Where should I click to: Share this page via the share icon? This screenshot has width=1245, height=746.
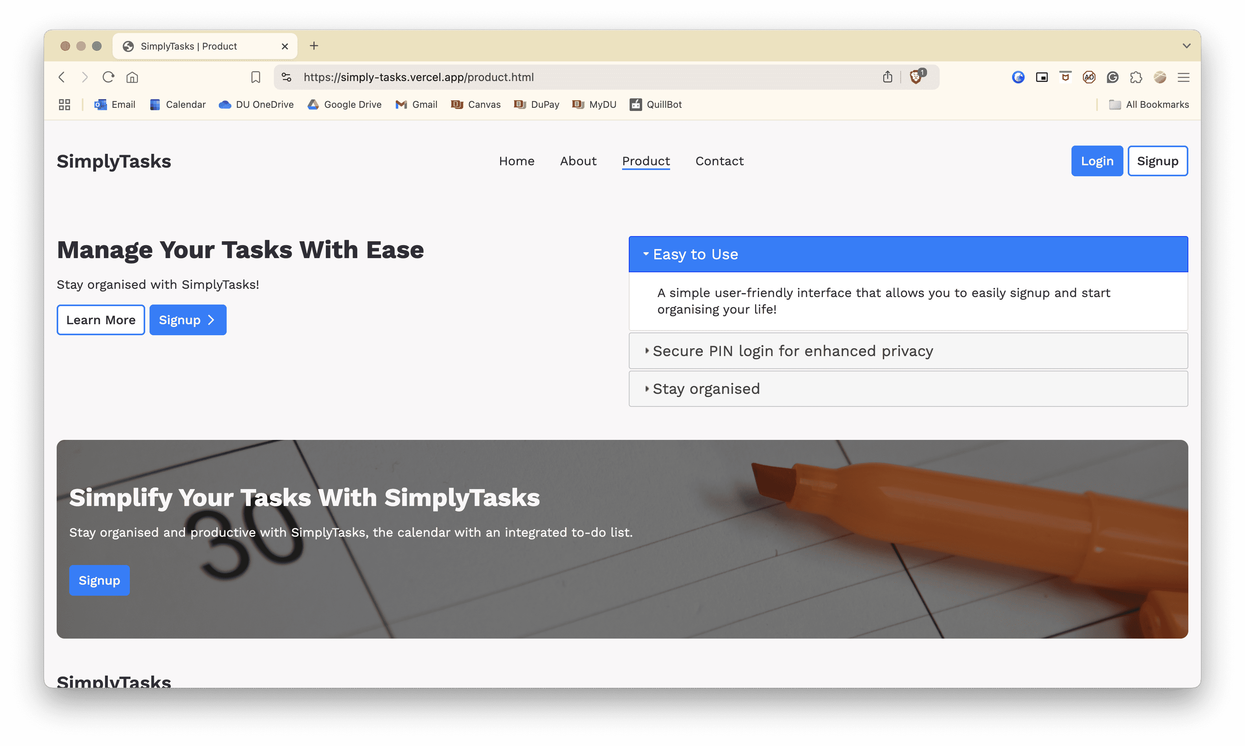point(887,76)
